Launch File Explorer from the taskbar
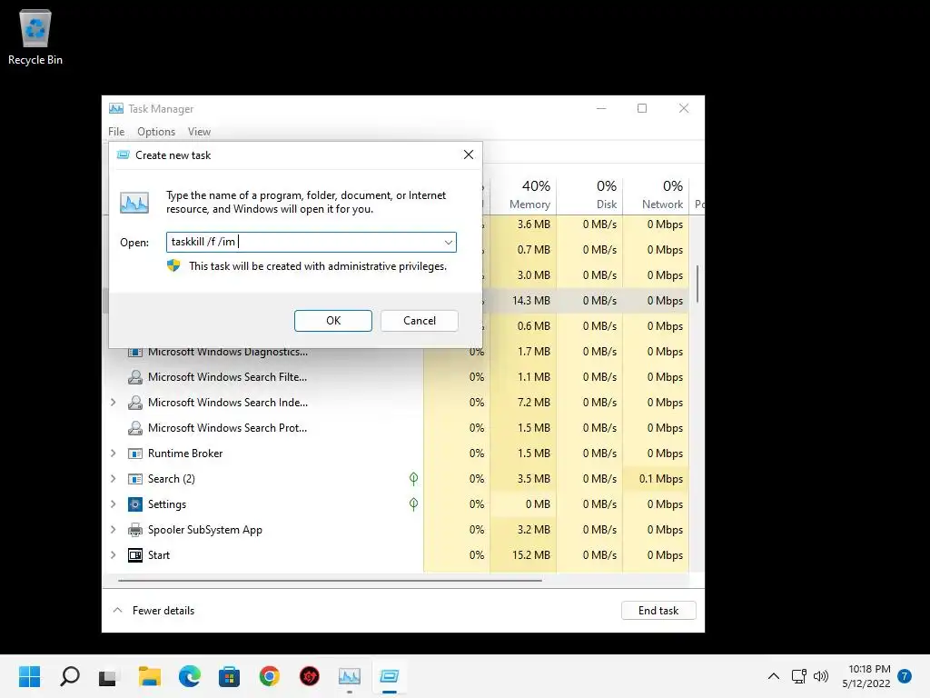930x698 pixels. point(150,676)
